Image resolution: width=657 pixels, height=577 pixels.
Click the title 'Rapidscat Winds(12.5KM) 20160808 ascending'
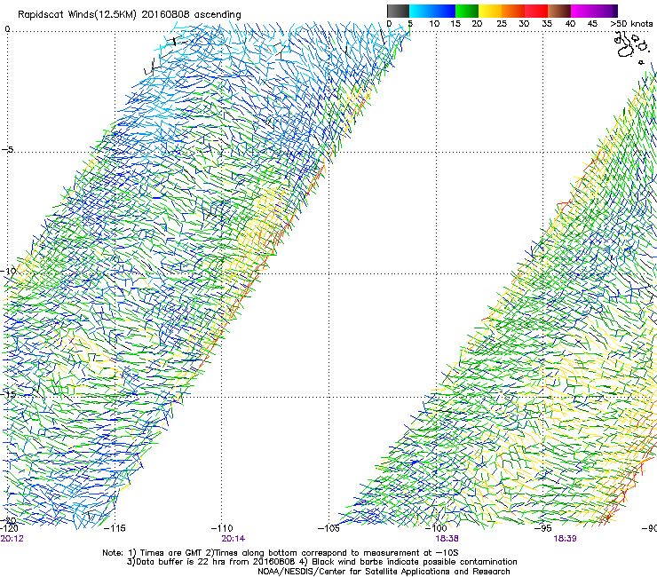[130, 15]
